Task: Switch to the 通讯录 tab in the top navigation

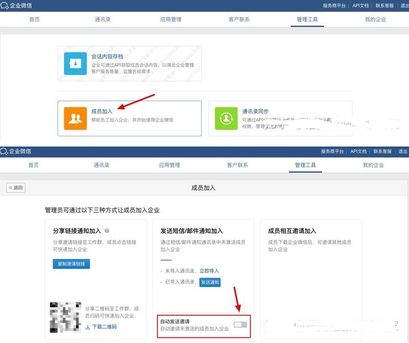Action: [102, 19]
